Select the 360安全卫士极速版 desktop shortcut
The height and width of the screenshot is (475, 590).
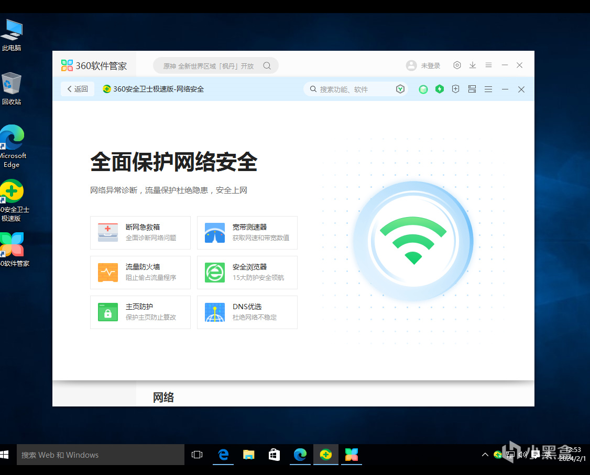[13, 201]
